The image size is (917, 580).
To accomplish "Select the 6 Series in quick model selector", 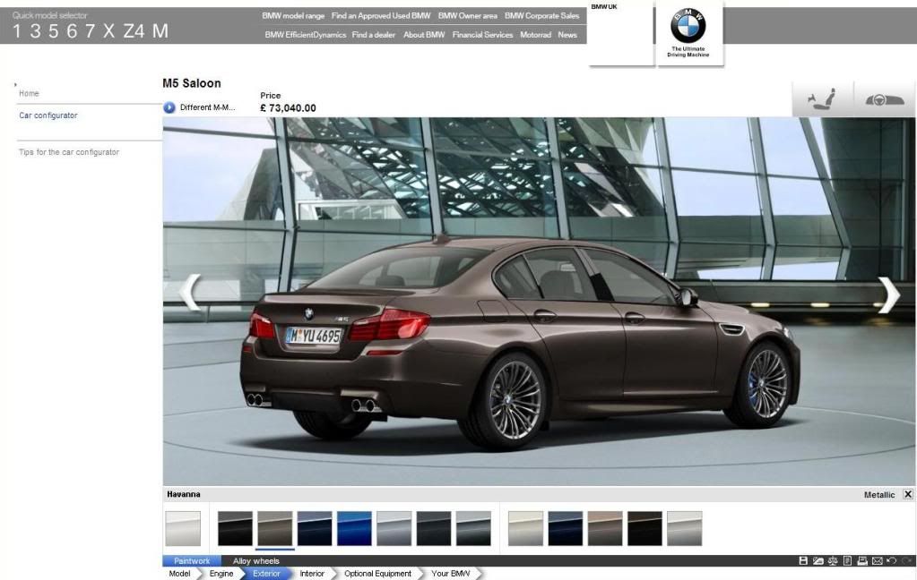I will tap(72, 31).
